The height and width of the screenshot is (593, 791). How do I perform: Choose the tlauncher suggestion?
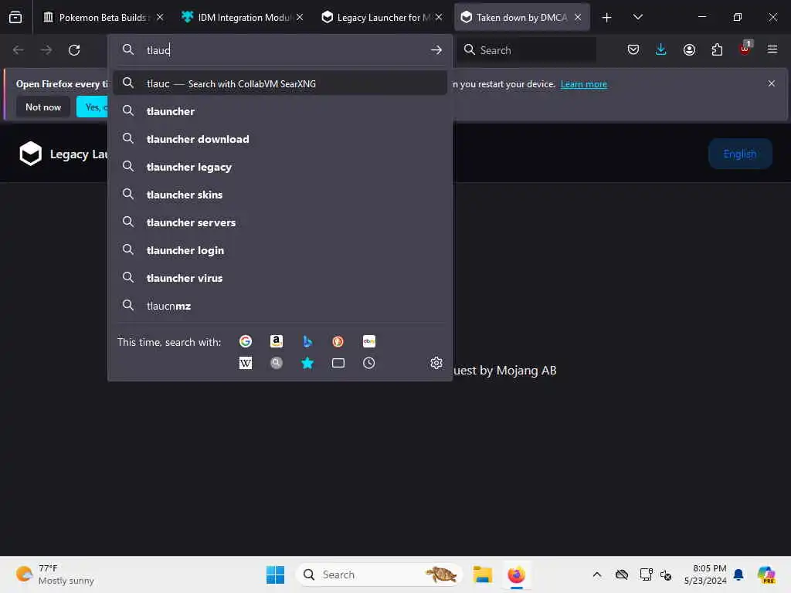point(280,111)
